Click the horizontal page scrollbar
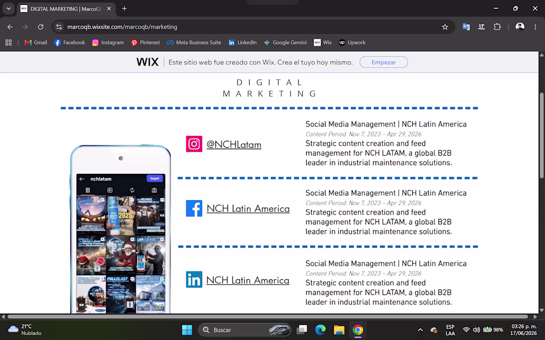 [268, 316]
